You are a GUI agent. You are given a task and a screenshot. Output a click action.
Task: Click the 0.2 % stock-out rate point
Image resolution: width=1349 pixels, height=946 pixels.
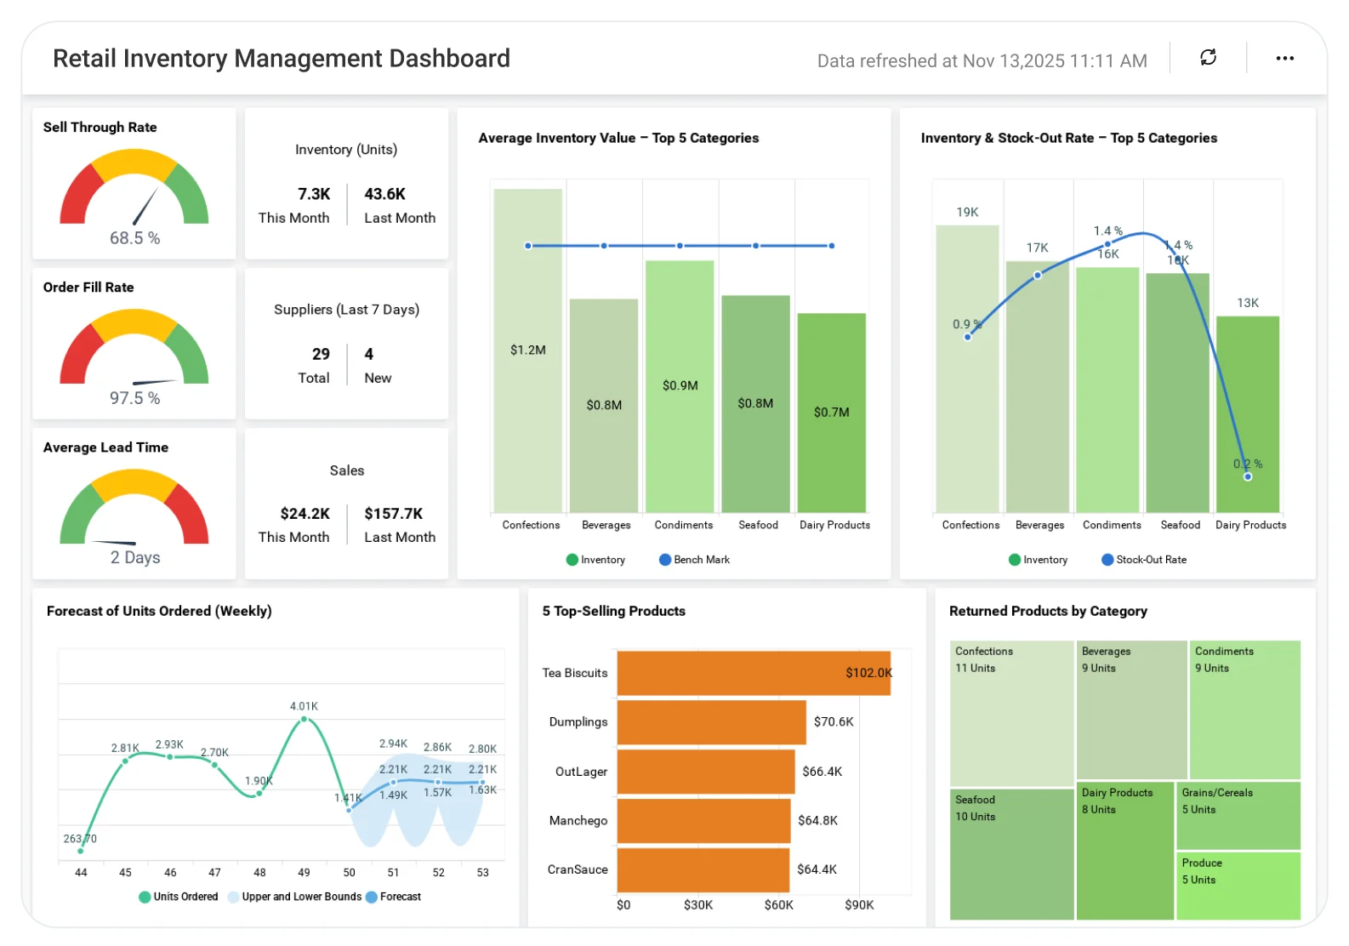(1248, 477)
